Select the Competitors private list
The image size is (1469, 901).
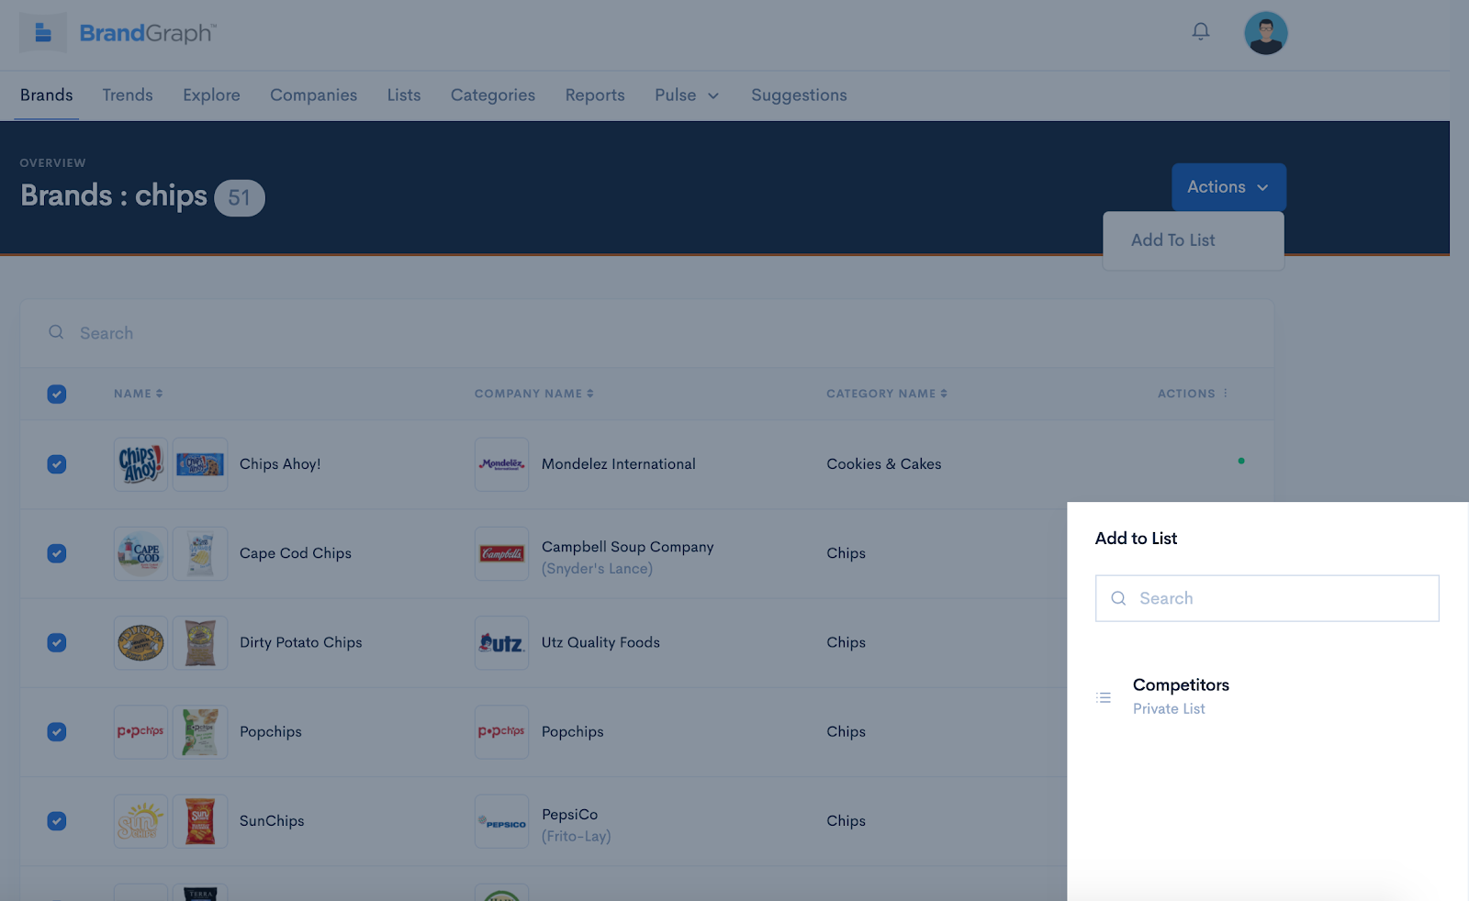(1181, 696)
